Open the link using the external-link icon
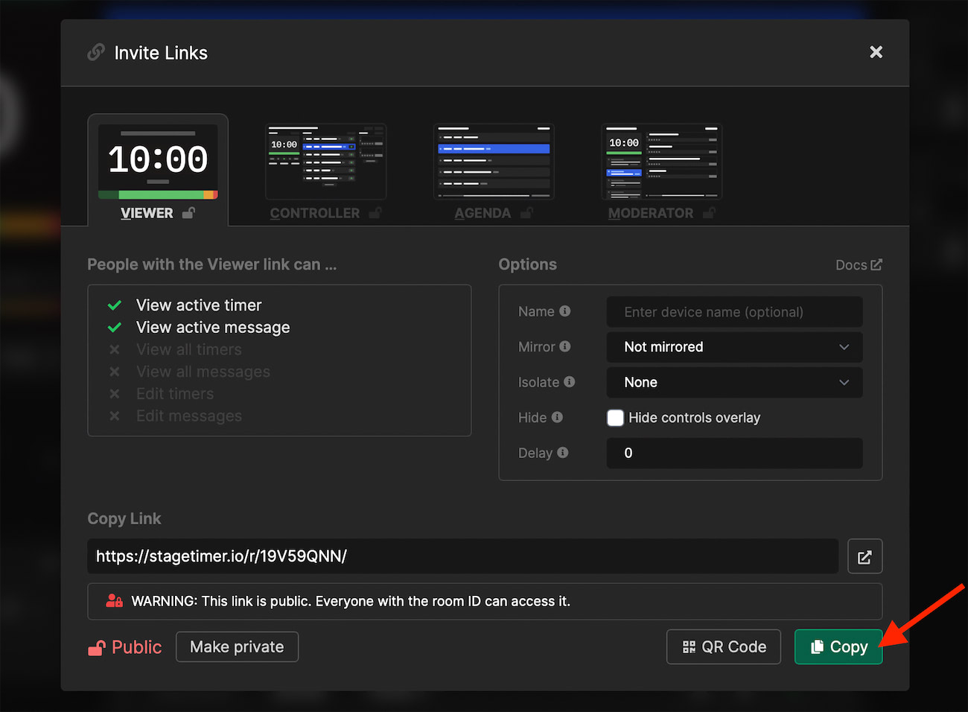This screenshot has height=712, width=968. 864,556
